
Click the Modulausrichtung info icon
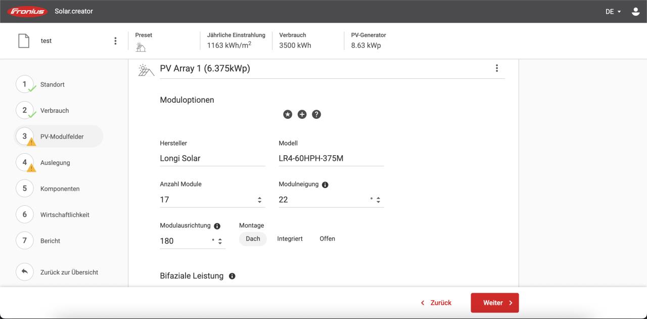pos(217,226)
